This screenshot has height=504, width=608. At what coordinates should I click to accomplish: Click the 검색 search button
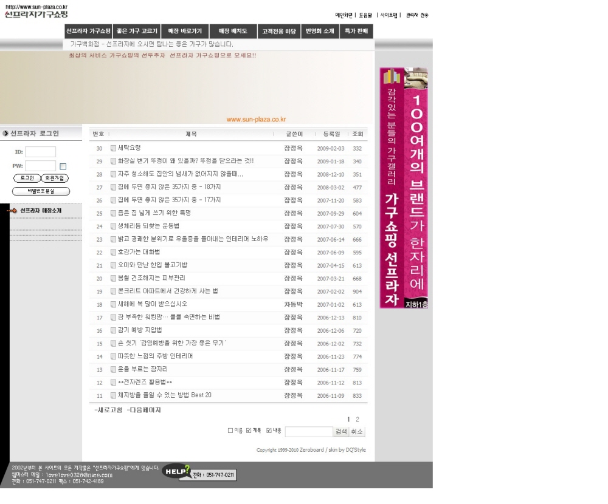[341, 432]
